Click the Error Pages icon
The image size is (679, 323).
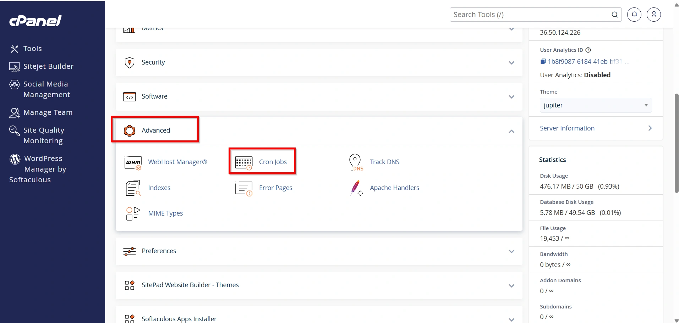244,189
